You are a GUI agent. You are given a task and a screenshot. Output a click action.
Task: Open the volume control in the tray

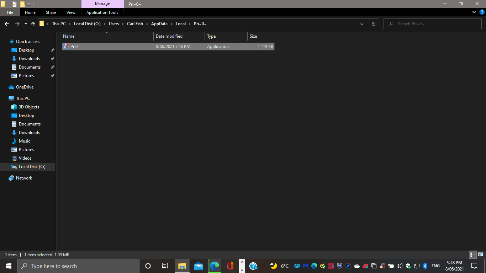(400, 266)
